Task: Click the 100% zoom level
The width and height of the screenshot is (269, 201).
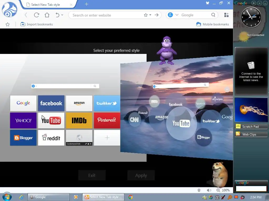Action: 226,190
